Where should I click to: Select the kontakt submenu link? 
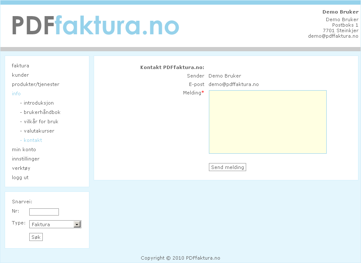tap(33, 140)
